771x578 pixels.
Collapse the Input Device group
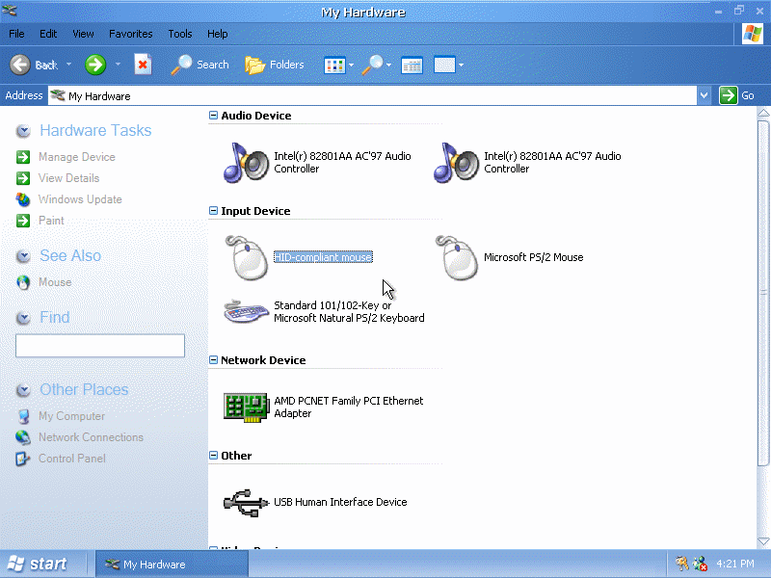tap(213, 210)
